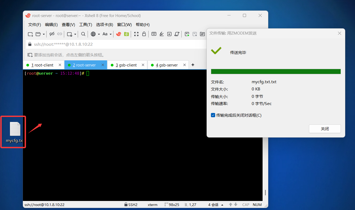
Task: Open the 编辑(E) menu
Action: (x=51, y=25)
